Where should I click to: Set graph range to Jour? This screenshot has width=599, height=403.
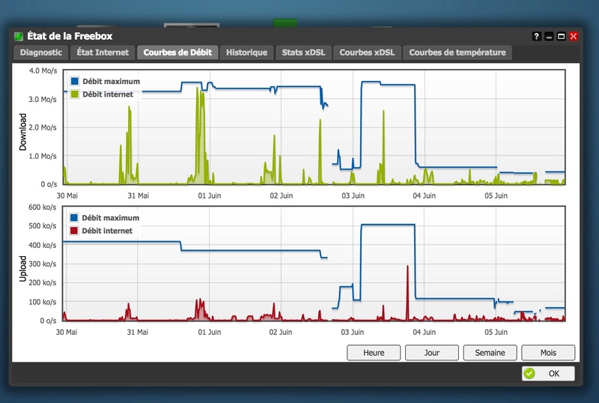[432, 353]
